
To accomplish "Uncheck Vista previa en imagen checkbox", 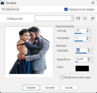I will 66,9.
